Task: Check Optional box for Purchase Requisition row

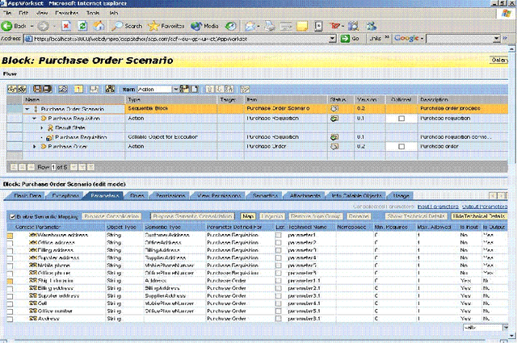Action: [401, 118]
